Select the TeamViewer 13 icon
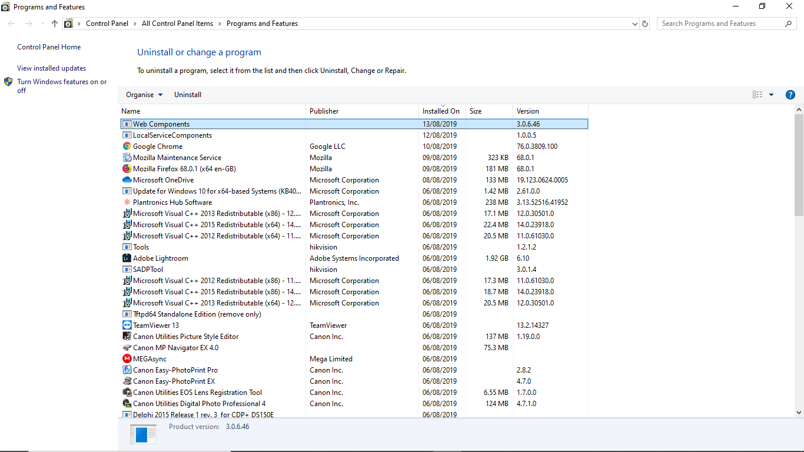804x452 pixels. pos(127,325)
